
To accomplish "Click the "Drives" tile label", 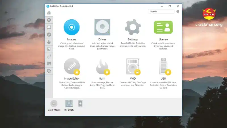I will click(102, 39).
